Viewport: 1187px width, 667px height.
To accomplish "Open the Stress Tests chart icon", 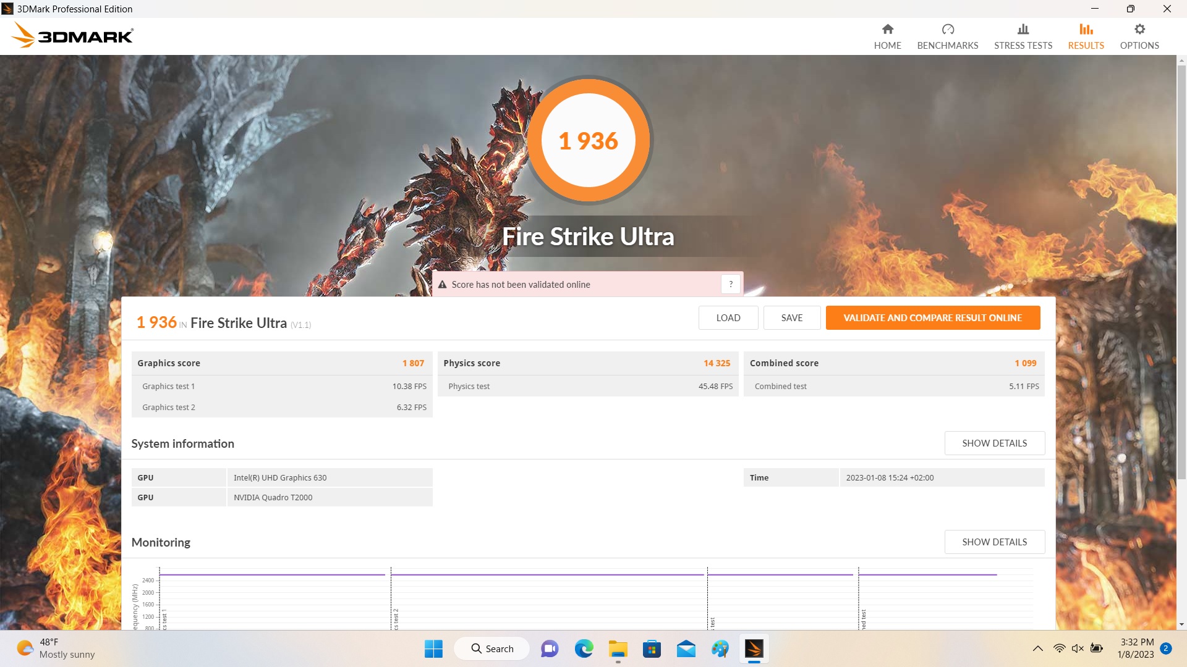I will pos(1023,29).
